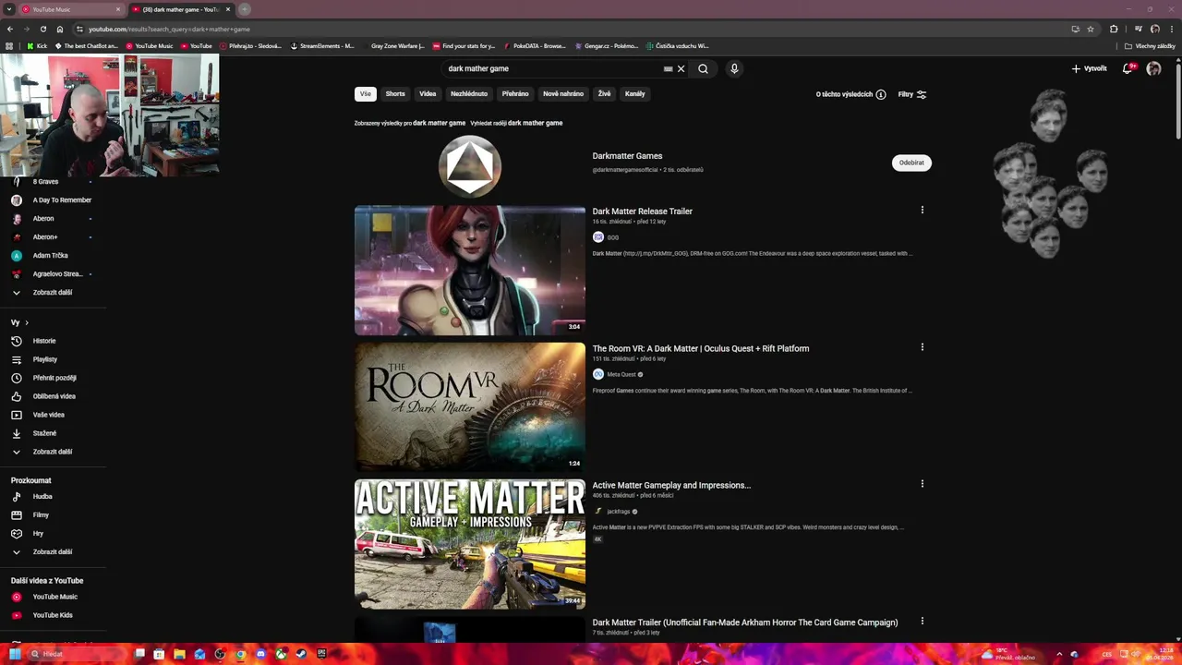Open the browser tab search dropdown arrow
The image size is (1182, 665).
(9, 9)
